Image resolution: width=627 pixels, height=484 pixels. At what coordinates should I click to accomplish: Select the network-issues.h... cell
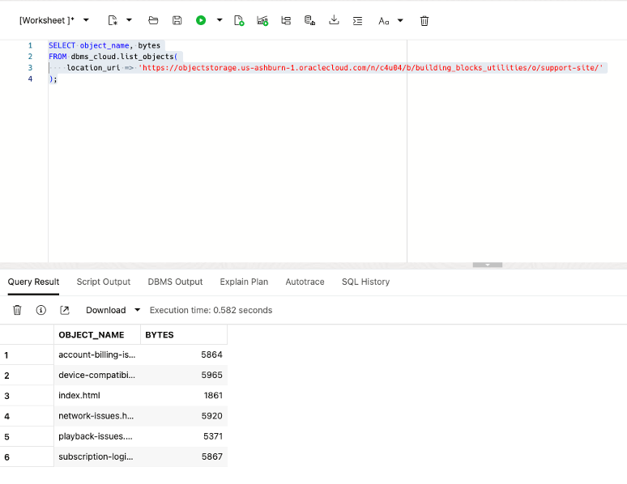[x=97, y=416]
